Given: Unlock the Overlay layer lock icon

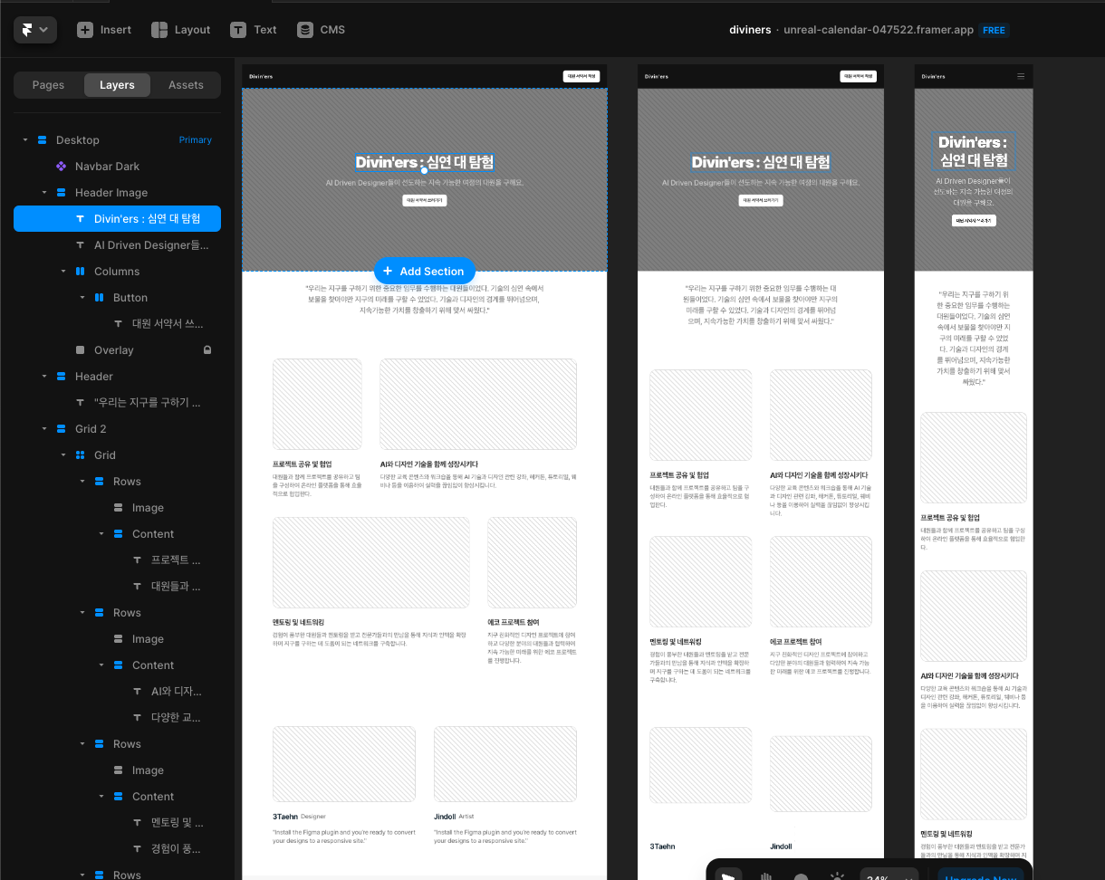Looking at the screenshot, I should [x=207, y=349].
